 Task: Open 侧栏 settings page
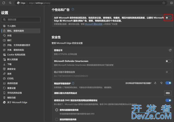[21, 40]
